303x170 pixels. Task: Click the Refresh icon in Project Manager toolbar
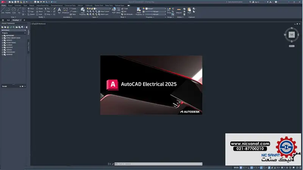11,27
